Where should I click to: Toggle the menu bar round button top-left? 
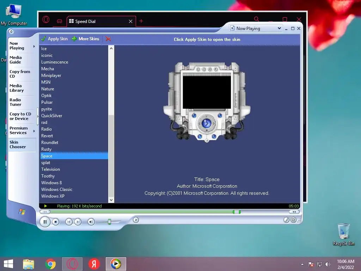pos(11,31)
